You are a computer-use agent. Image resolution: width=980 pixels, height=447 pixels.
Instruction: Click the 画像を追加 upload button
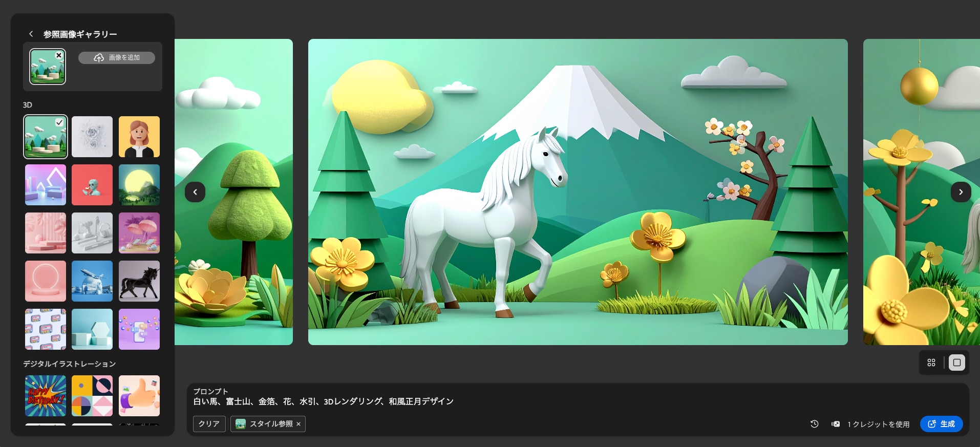click(117, 58)
